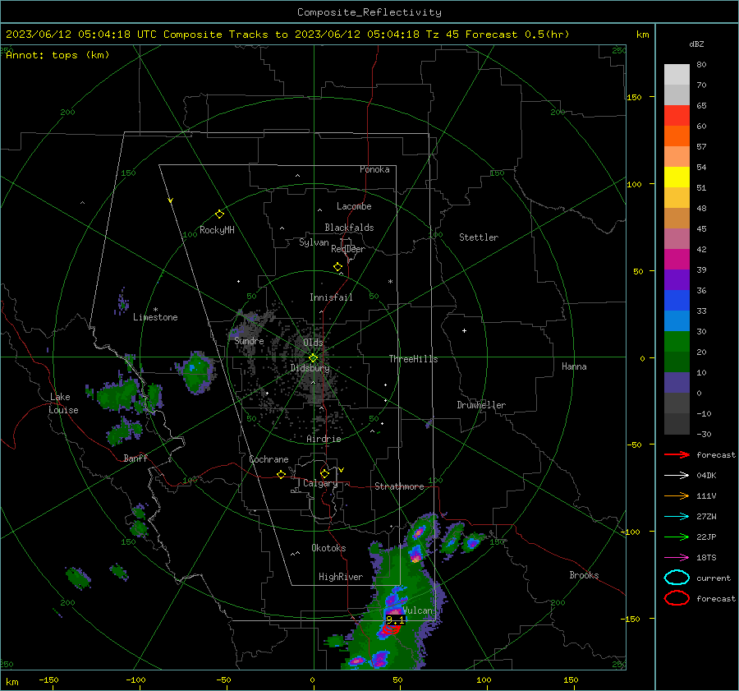Click the red forecast track at Vulcan storm
The height and width of the screenshot is (691, 739).
(390, 629)
